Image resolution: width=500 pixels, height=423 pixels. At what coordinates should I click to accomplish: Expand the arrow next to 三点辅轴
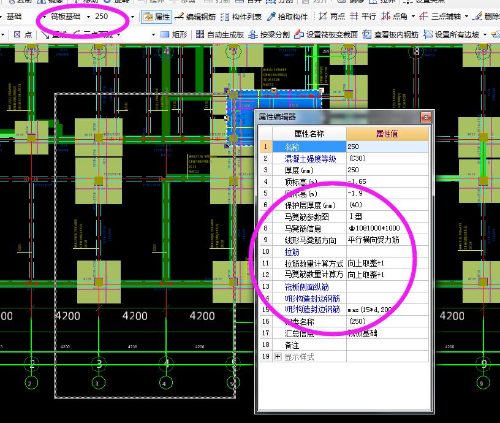pos(466,17)
